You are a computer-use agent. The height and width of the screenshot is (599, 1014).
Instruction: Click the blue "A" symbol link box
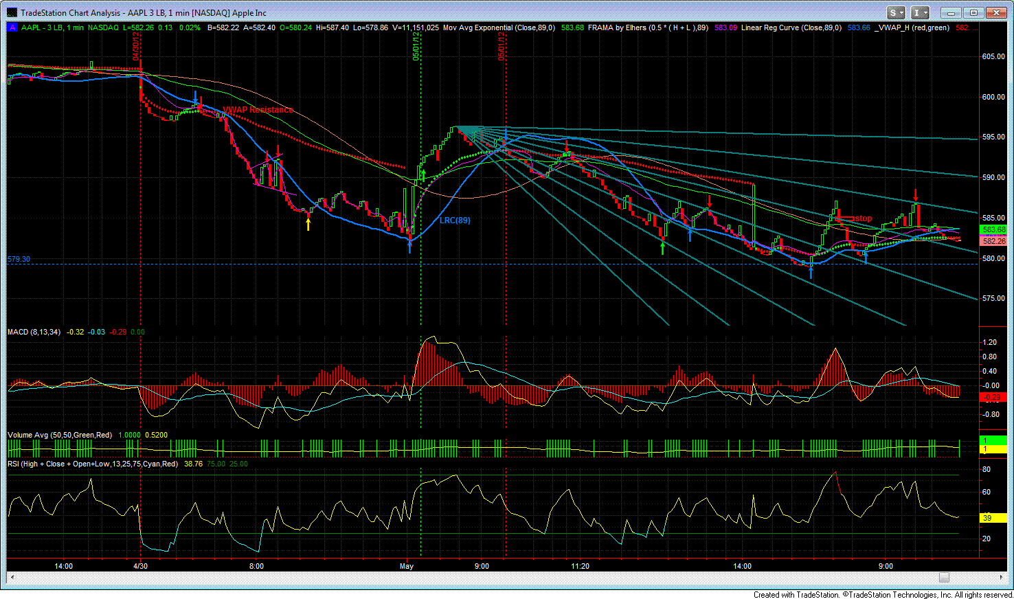[x=12, y=27]
